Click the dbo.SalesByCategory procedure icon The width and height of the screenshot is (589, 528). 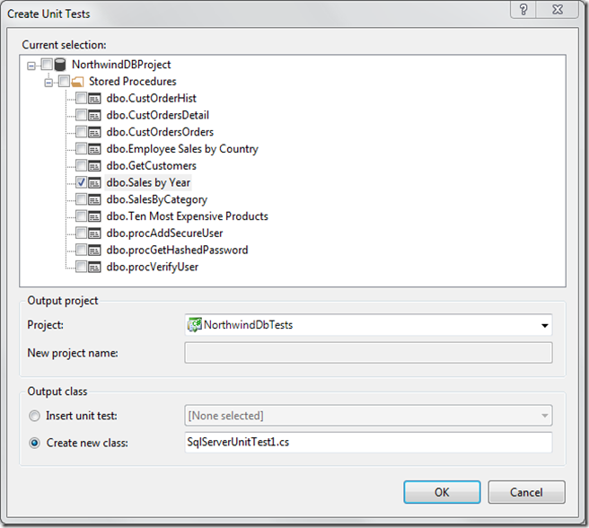point(94,199)
